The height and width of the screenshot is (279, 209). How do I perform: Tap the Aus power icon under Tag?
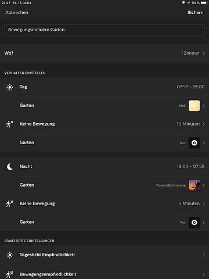pyautogui.click(x=194, y=143)
